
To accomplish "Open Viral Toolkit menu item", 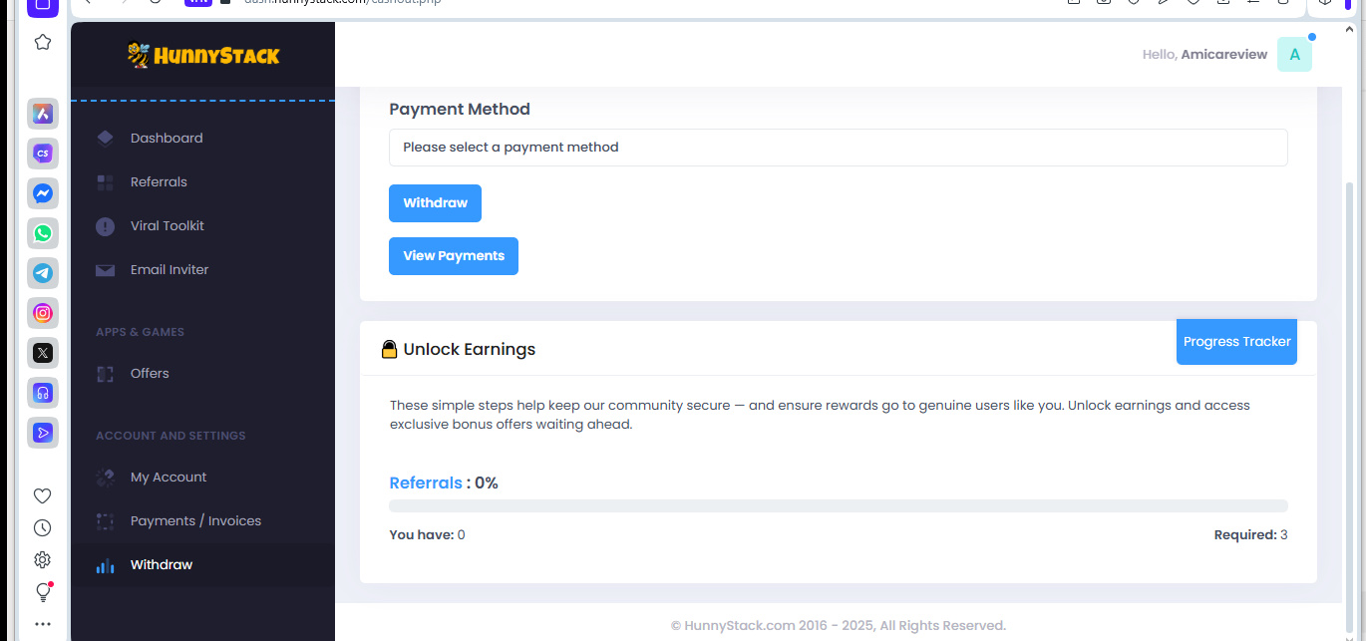I will tap(168, 225).
